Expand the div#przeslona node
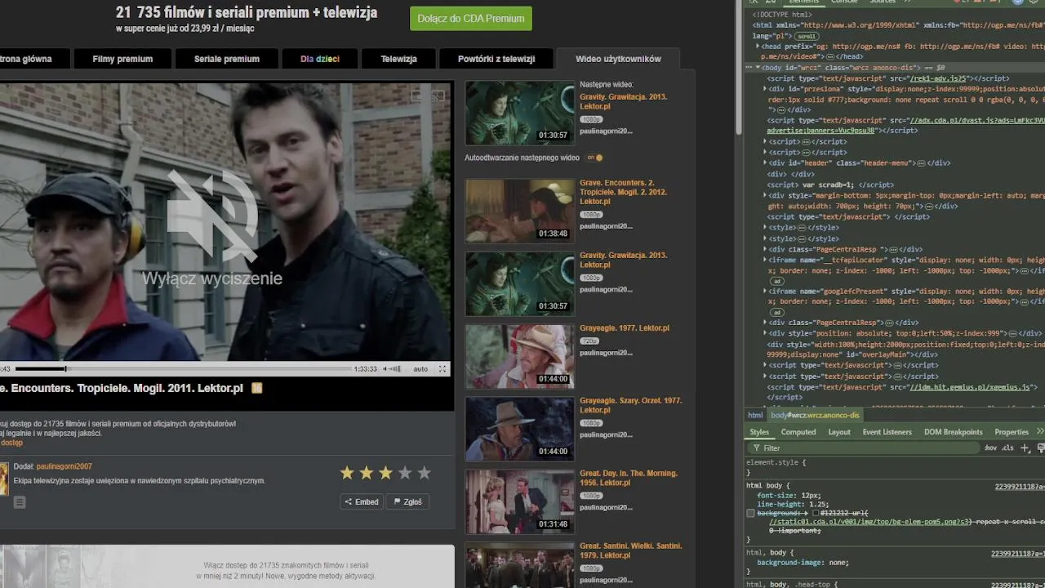This screenshot has width=1045, height=588. click(x=765, y=88)
